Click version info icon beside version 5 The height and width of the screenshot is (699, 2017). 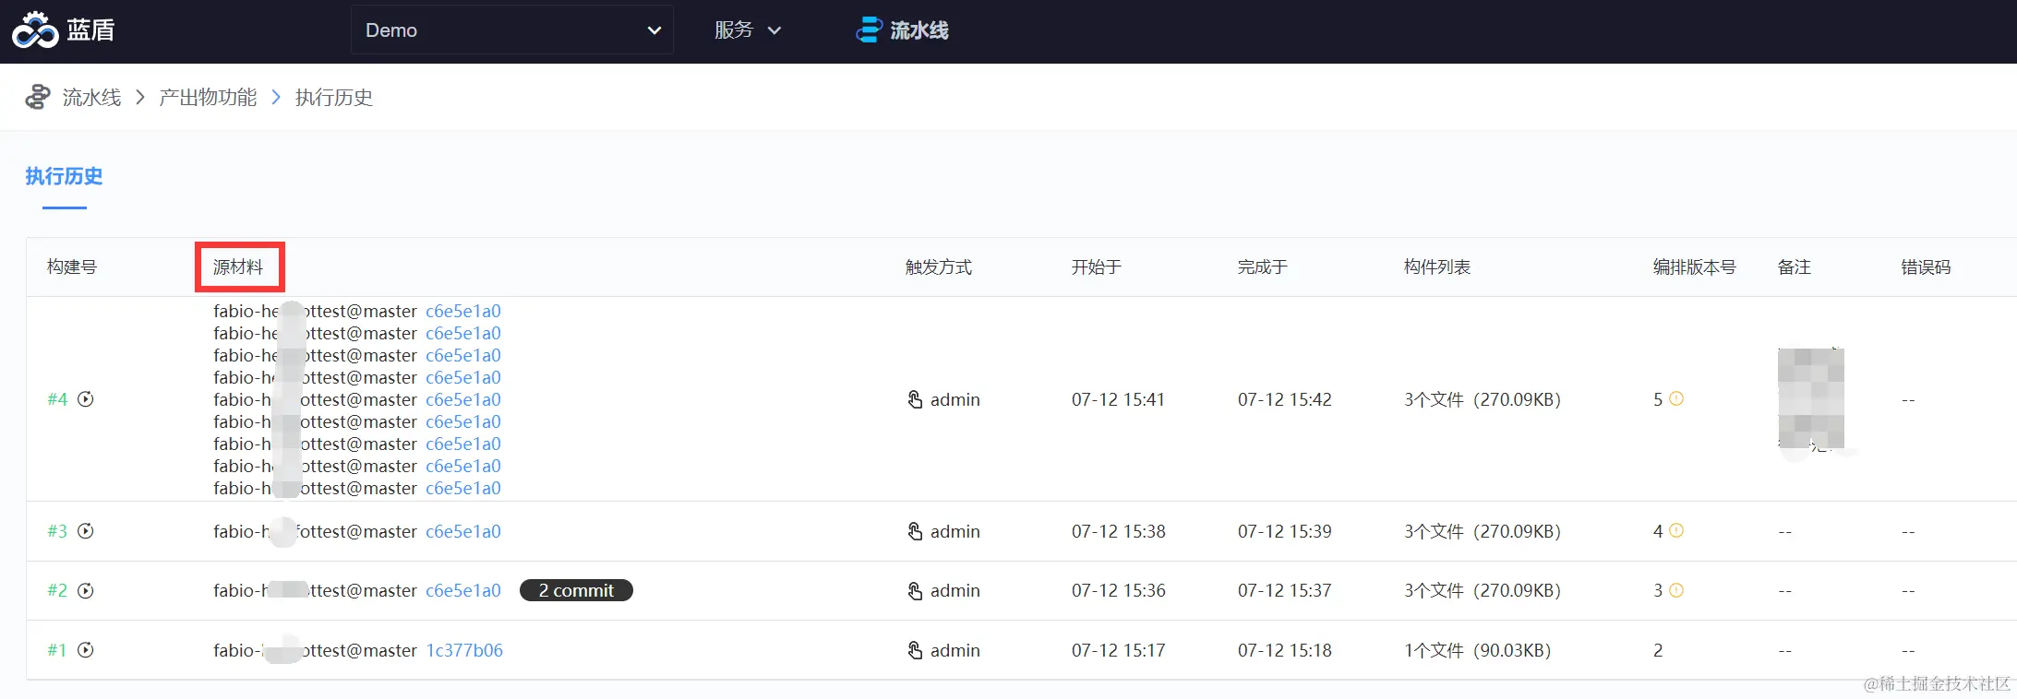pos(1676,398)
